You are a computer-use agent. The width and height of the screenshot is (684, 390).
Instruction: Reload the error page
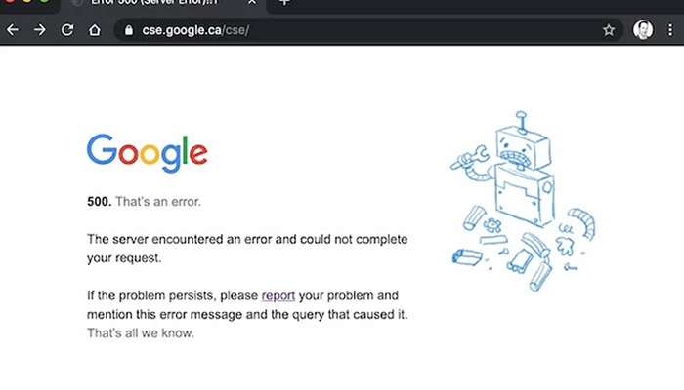(67, 30)
